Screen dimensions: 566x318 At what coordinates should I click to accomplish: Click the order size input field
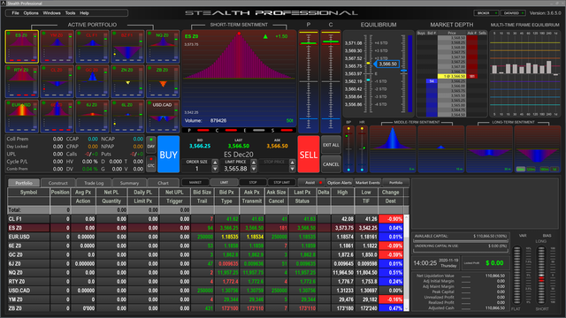pyautogui.click(x=196, y=169)
